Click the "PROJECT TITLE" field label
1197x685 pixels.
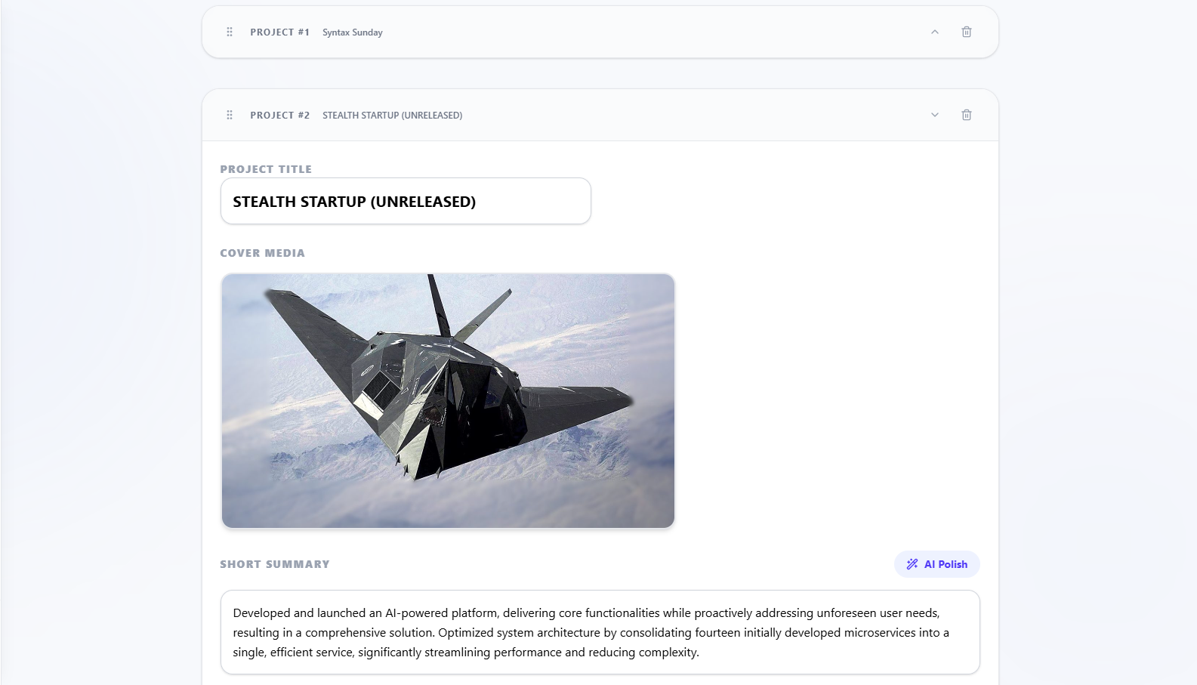(266, 169)
